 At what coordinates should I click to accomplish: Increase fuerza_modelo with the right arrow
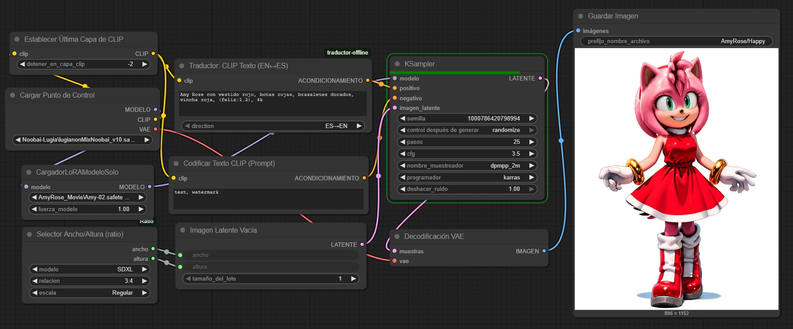pyautogui.click(x=141, y=209)
